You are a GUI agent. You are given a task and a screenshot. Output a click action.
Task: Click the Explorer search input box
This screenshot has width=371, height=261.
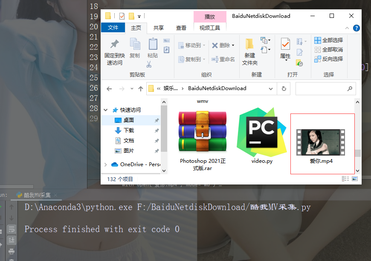tap(325, 89)
